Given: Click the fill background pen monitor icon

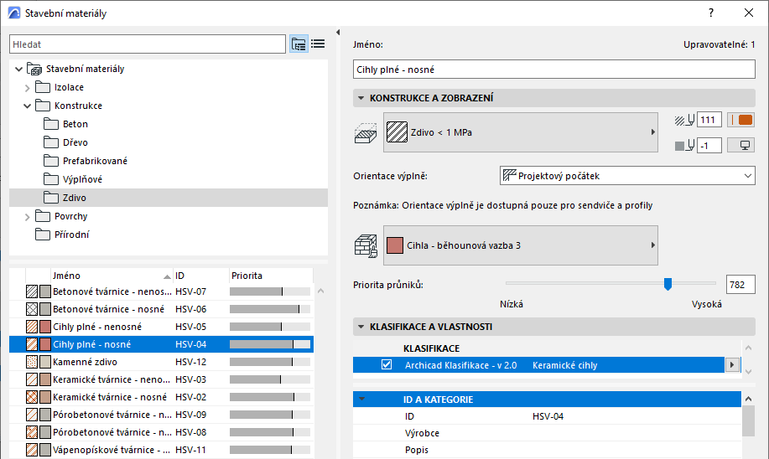Looking at the screenshot, I should 740,146.
